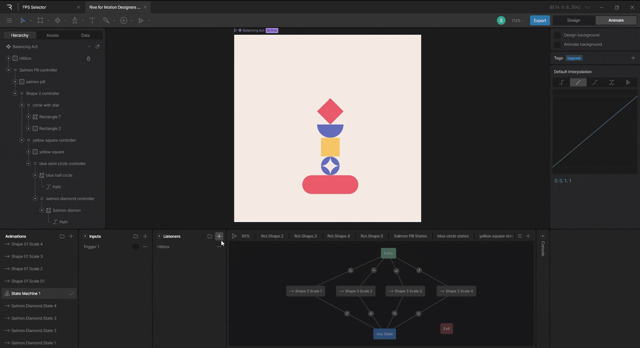Add a new listener with plus icon

click(219, 236)
